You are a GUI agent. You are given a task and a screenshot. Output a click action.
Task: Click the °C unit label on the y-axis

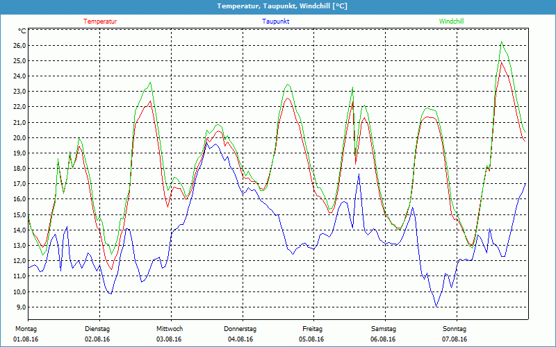tap(22, 31)
